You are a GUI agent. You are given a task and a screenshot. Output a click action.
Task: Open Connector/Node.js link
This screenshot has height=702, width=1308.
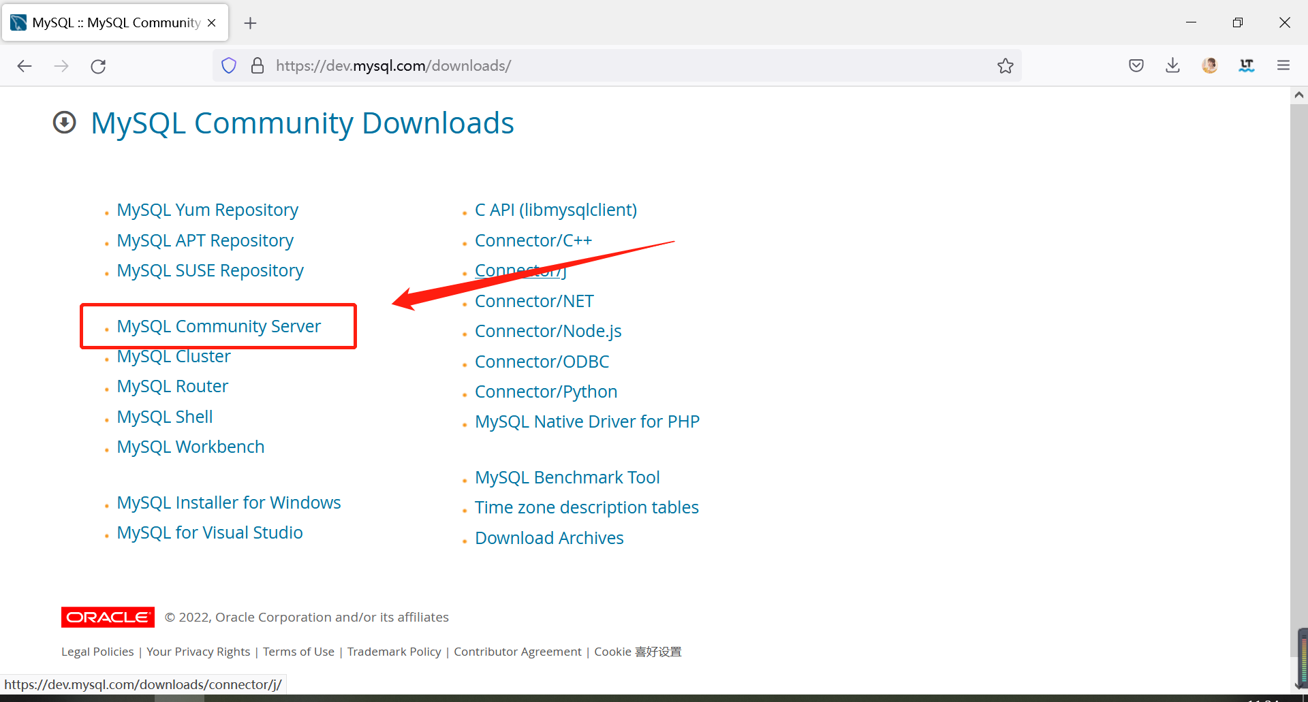[548, 331]
